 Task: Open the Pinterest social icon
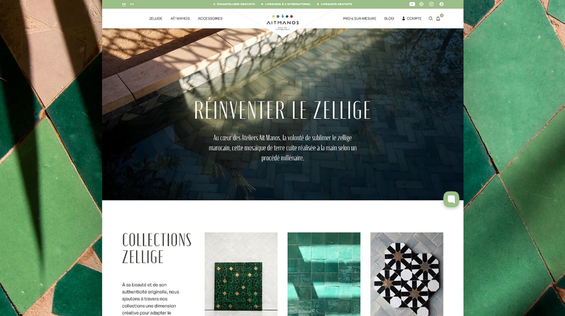(421, 4)
